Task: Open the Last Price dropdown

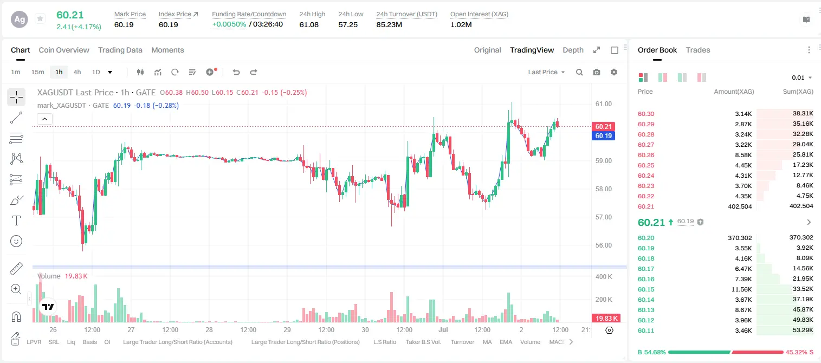Action: (546, 72)
